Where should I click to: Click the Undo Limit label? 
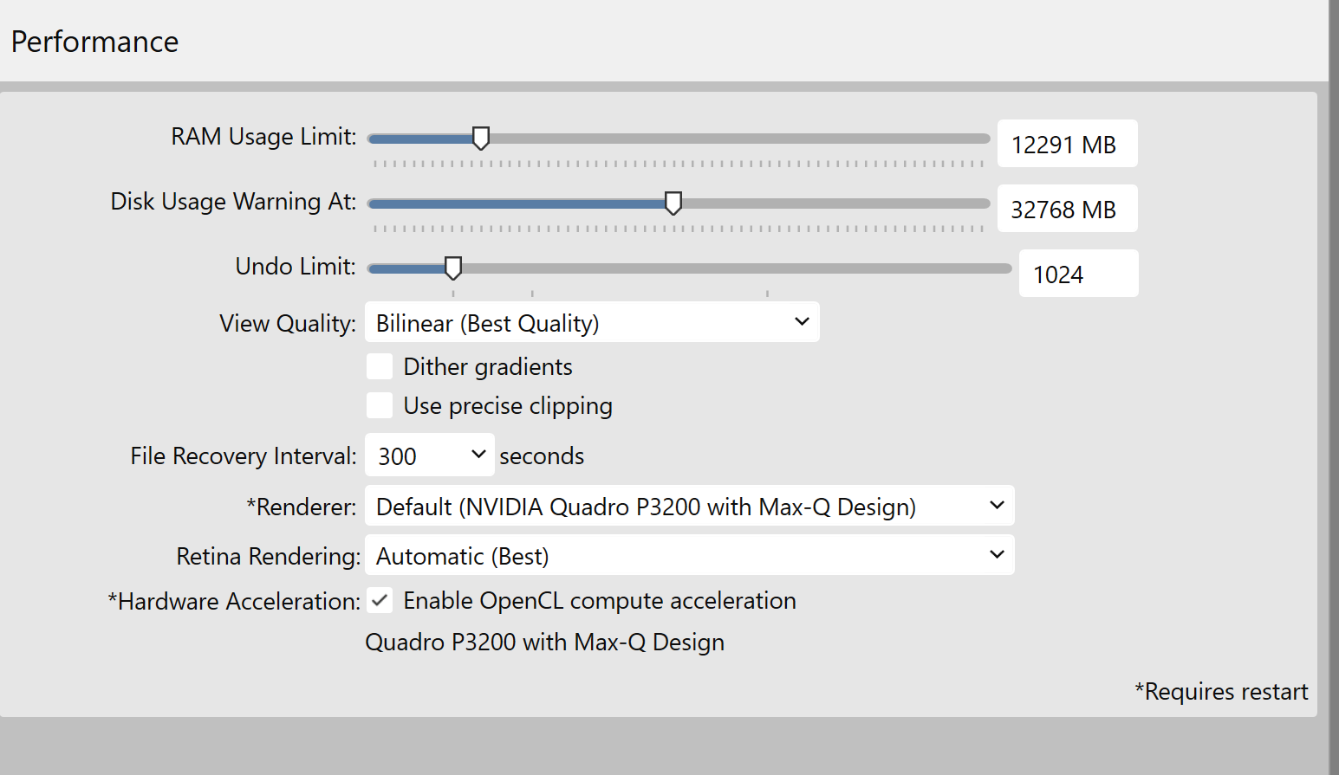296,267
